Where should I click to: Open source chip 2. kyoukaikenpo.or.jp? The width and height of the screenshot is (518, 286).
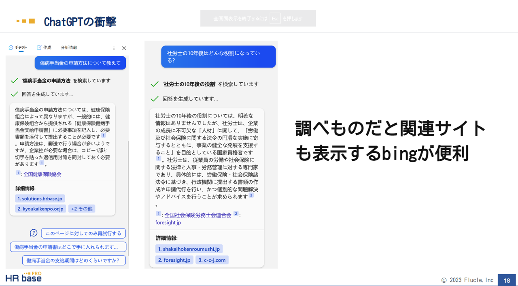click(x=40, y=209)
